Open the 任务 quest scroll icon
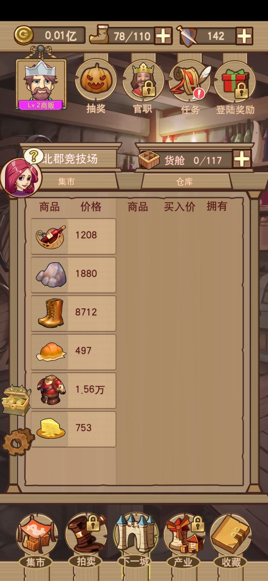The image size is (268, 581). pyautogui.click(x=190, y=80)
